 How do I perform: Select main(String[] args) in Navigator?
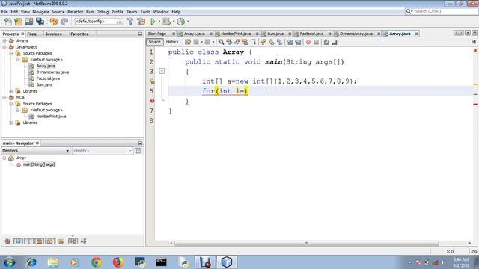point(39,164)
